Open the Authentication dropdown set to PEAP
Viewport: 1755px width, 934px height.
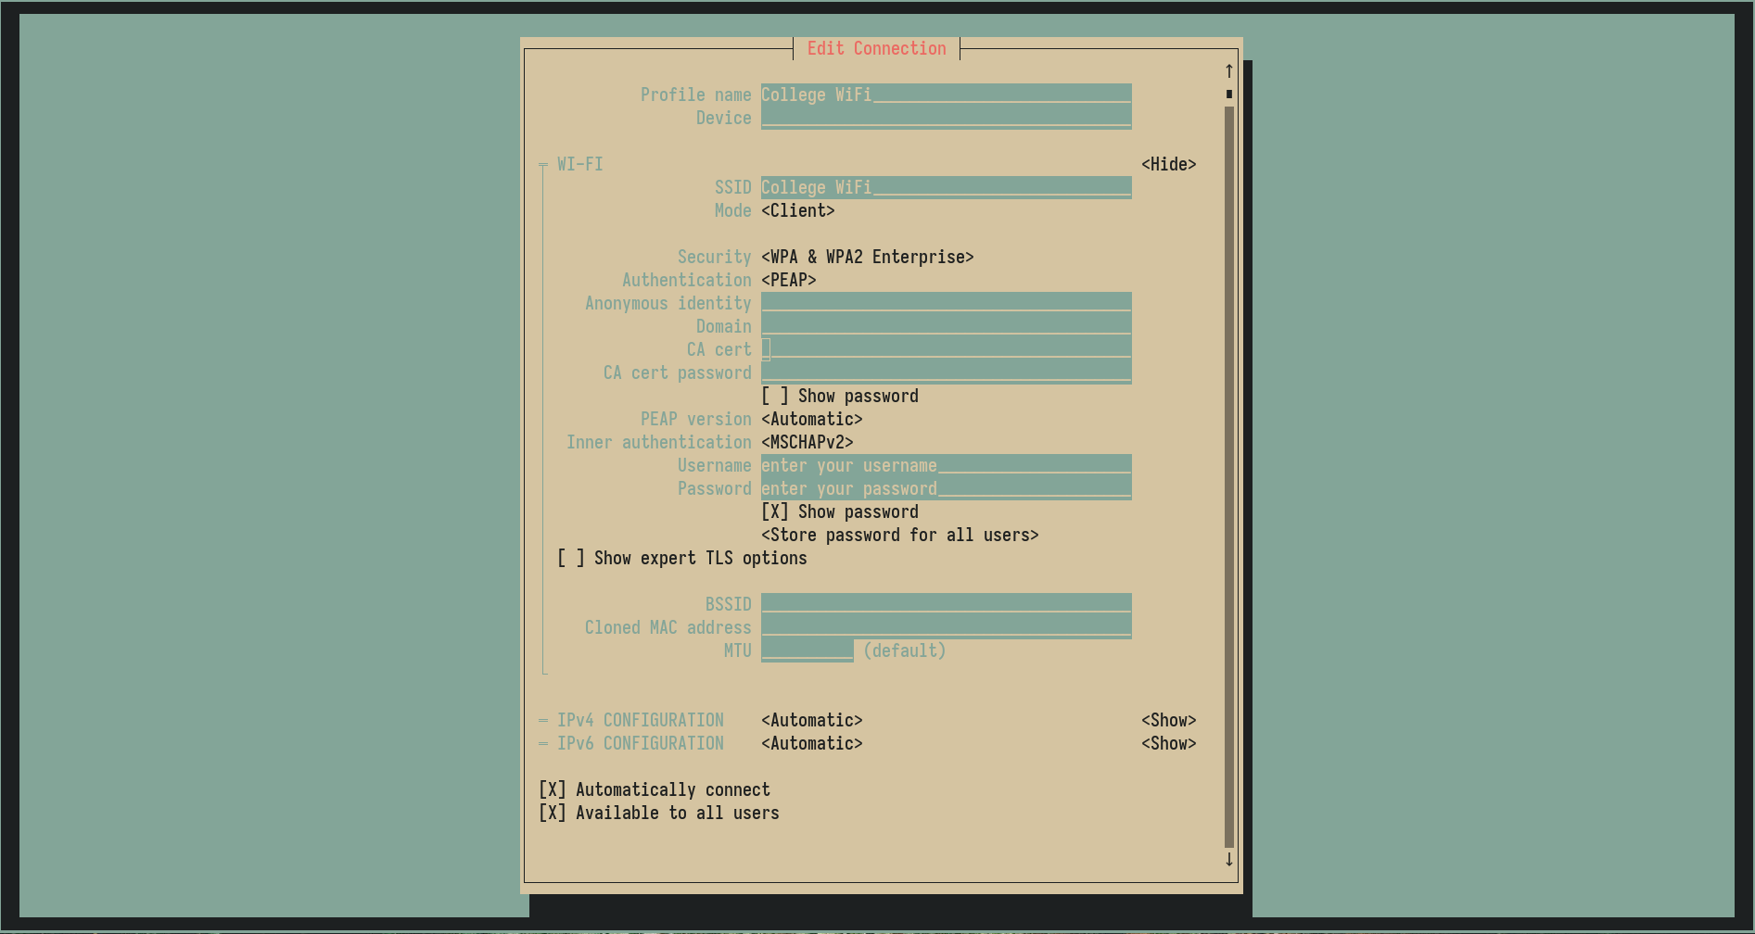click(788, 280)
